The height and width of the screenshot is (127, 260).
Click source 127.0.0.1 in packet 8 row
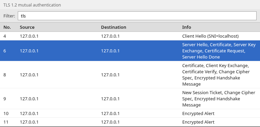29,75
